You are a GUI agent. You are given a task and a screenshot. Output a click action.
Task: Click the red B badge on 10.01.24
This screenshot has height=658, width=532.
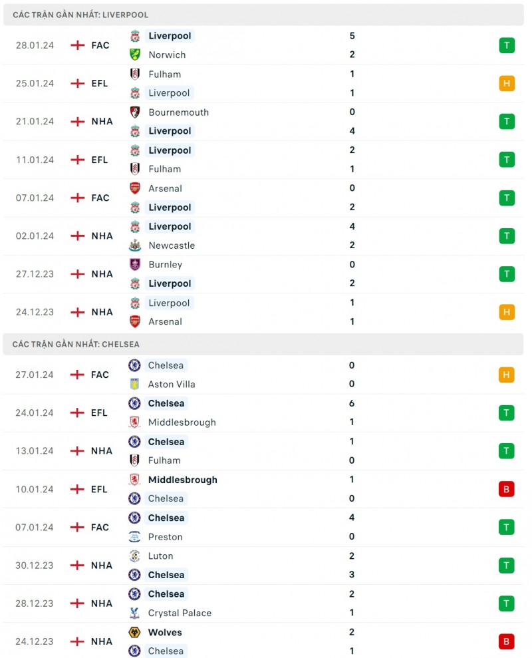click(x=507, y=489)
